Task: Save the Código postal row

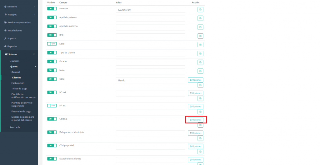Action: pyautogui.click(x=200, y=152)
